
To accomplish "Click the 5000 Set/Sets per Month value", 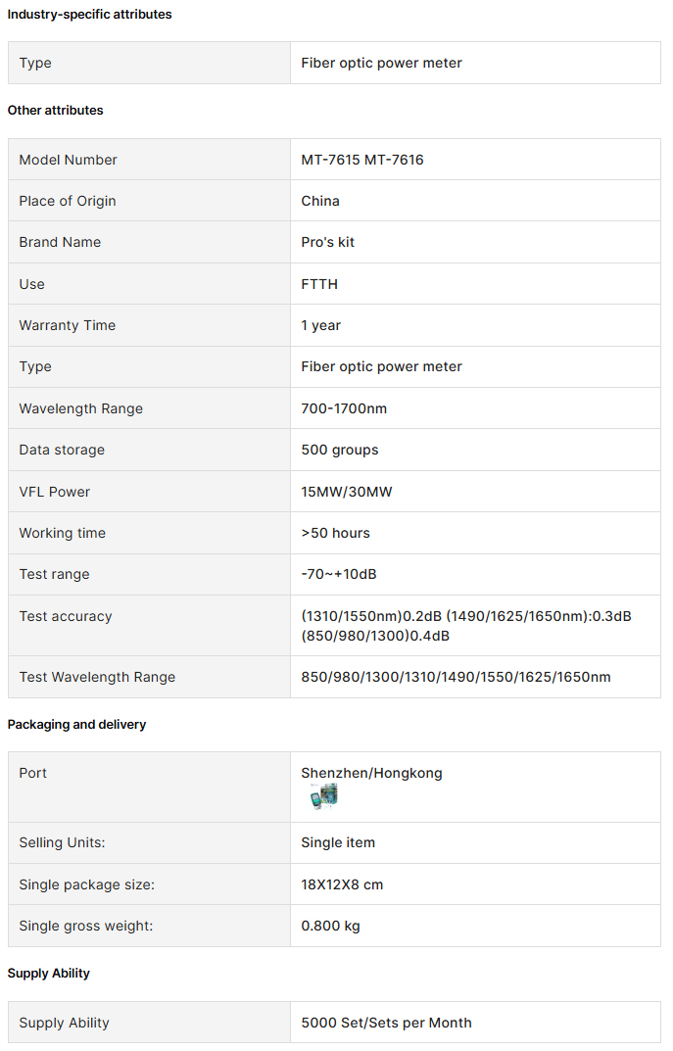I will [x=386, y=1023].
